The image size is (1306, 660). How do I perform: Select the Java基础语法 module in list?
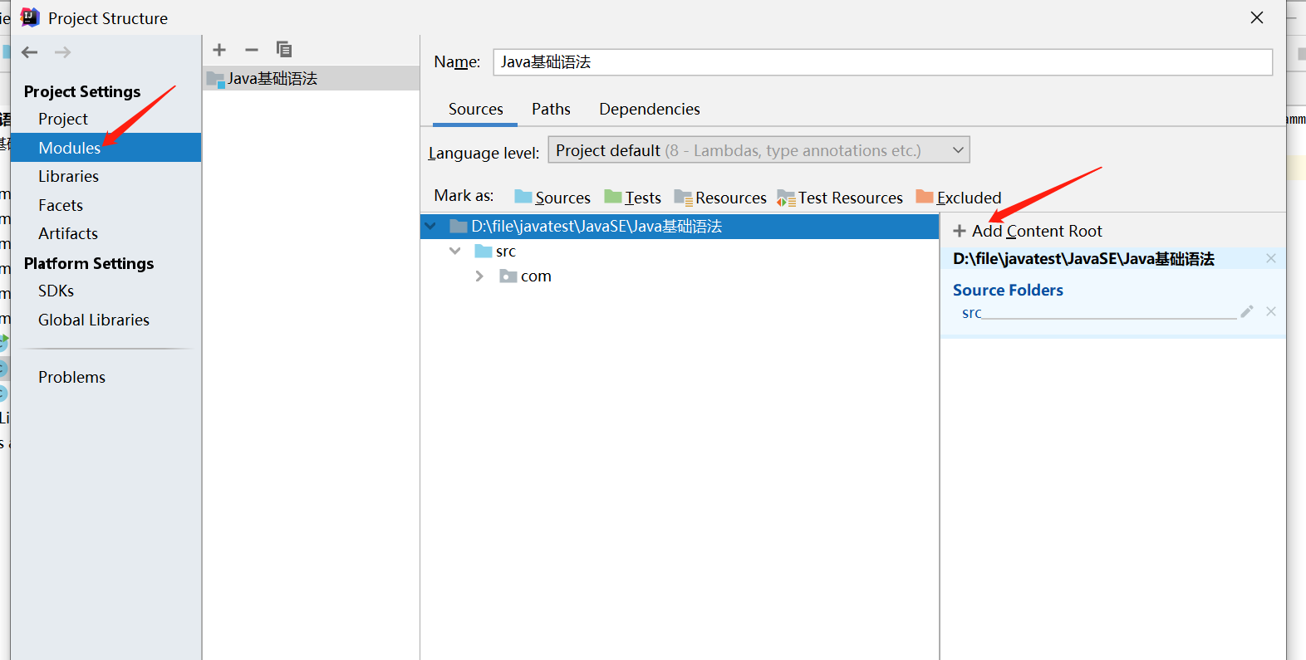[x=311, y=78]
